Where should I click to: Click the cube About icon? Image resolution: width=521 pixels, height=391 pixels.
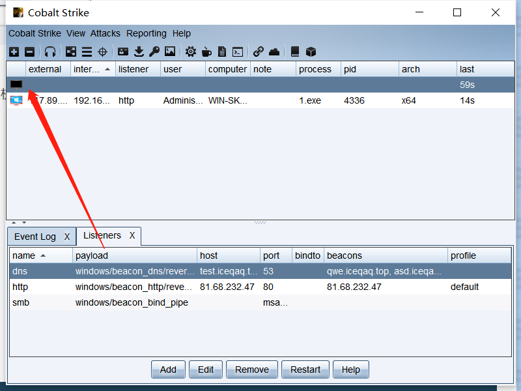(311, 52)
